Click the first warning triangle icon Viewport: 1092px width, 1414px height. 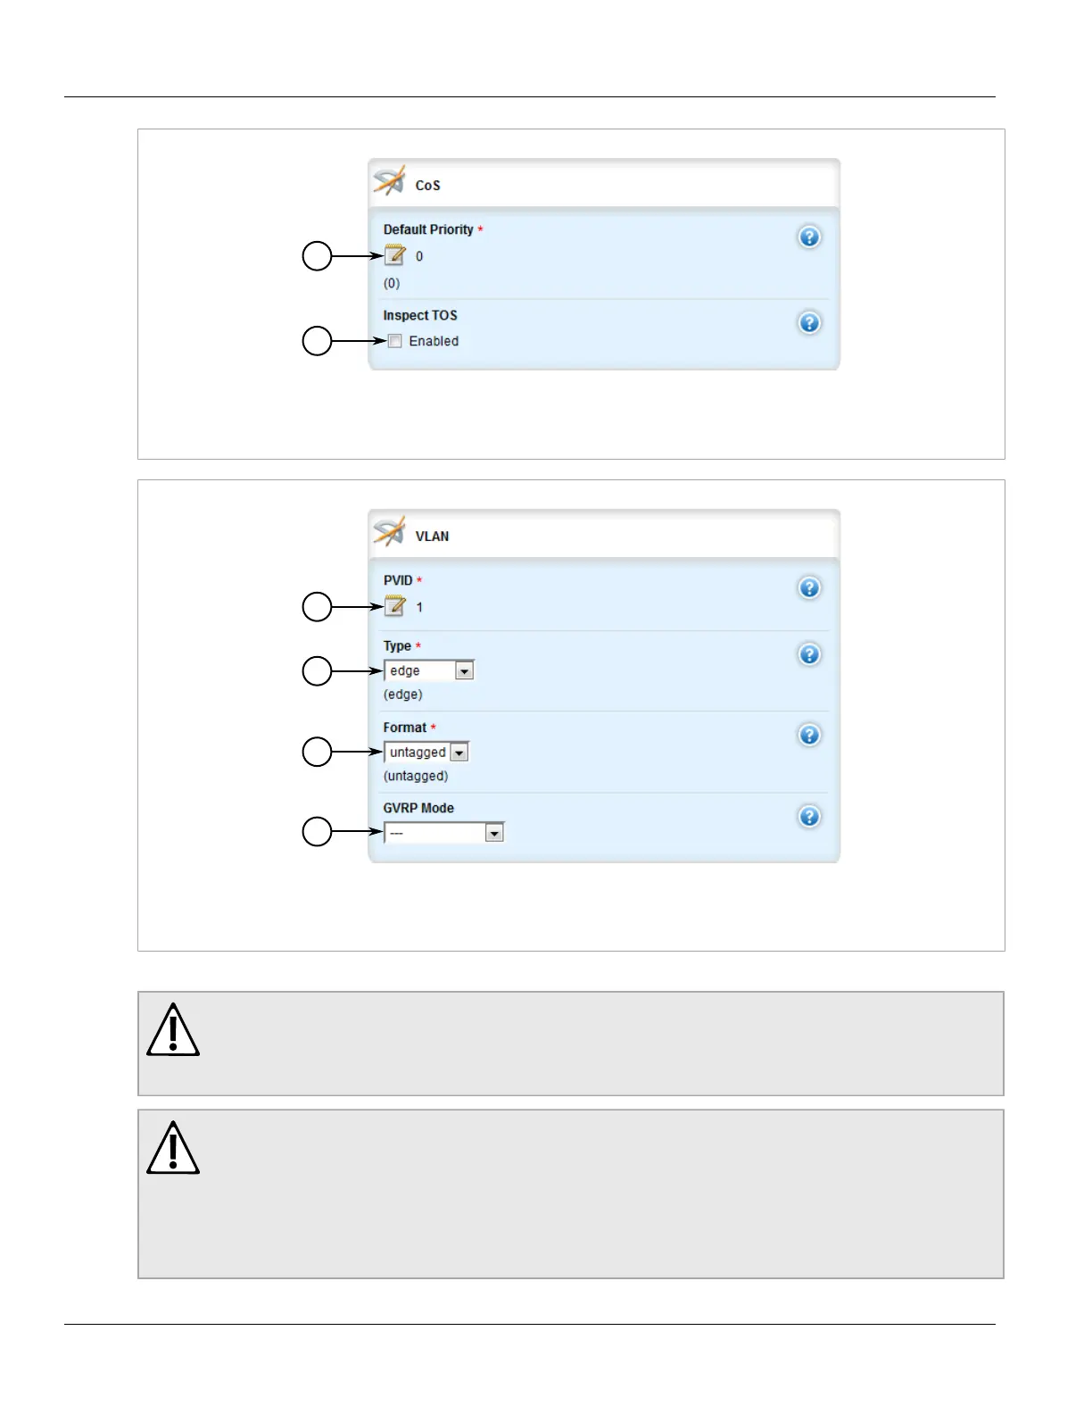tap(173, 1030)
